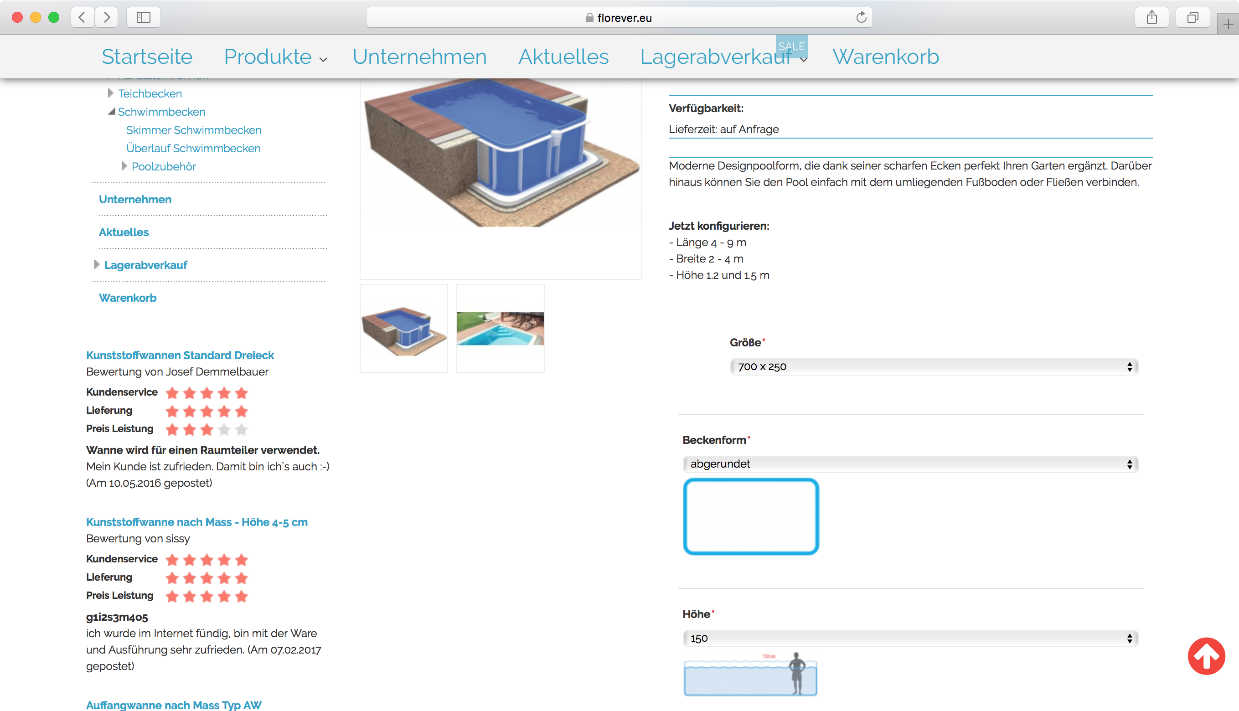1239x711 pixels.
Task: Click fourth grey Preis Leistung star
Action: (x=224, y=429)
